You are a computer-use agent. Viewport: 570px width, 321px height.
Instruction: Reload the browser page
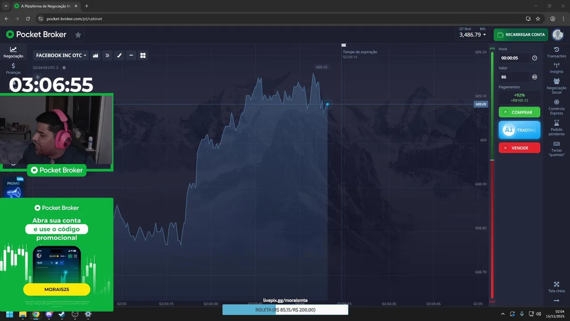(x=28, y=19)
